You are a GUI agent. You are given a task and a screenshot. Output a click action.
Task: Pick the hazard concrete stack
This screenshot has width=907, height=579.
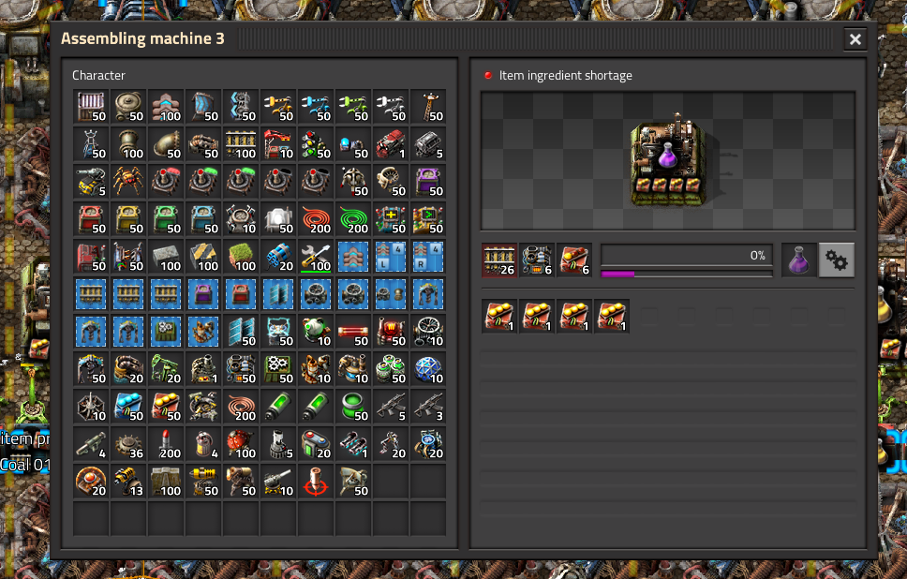[203, 257]
